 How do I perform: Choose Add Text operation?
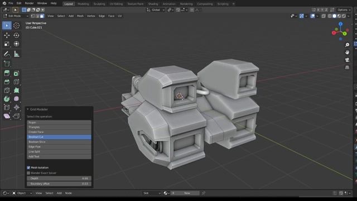[59, 156]
